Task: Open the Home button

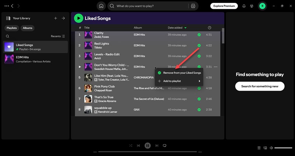Action: [101, 6]
